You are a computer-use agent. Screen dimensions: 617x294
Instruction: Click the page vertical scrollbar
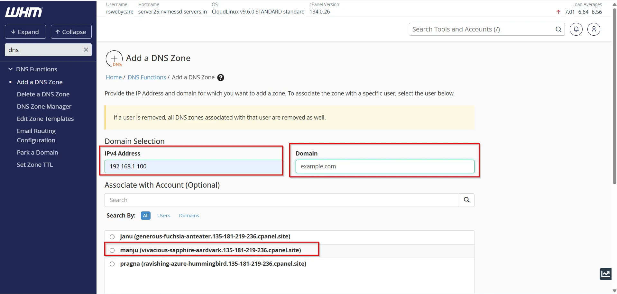[614, 96]
